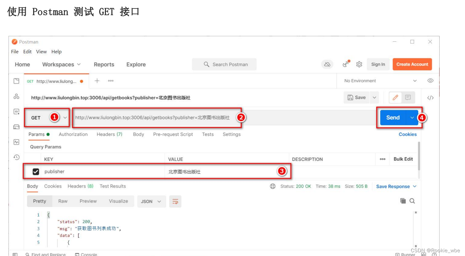Switch to the response Headers (8) tab
The image size is (465, 256).
(x=81, y=186)
